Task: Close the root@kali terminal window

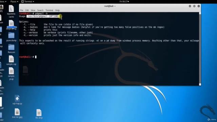Action: [199, 6]
